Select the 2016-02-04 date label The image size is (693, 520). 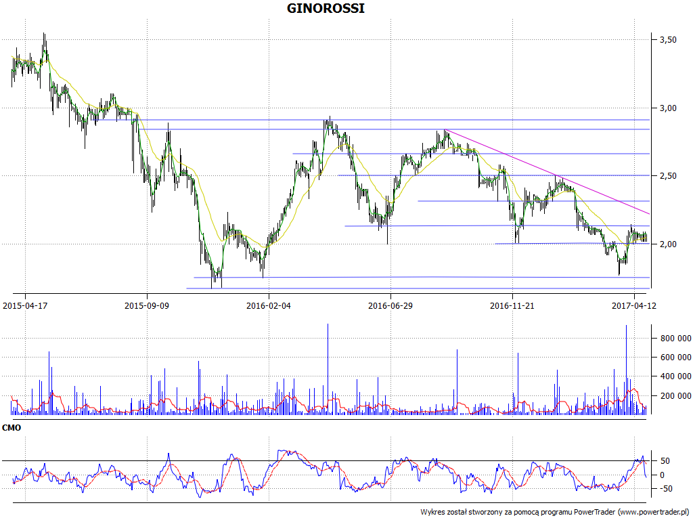coord(269,305)
